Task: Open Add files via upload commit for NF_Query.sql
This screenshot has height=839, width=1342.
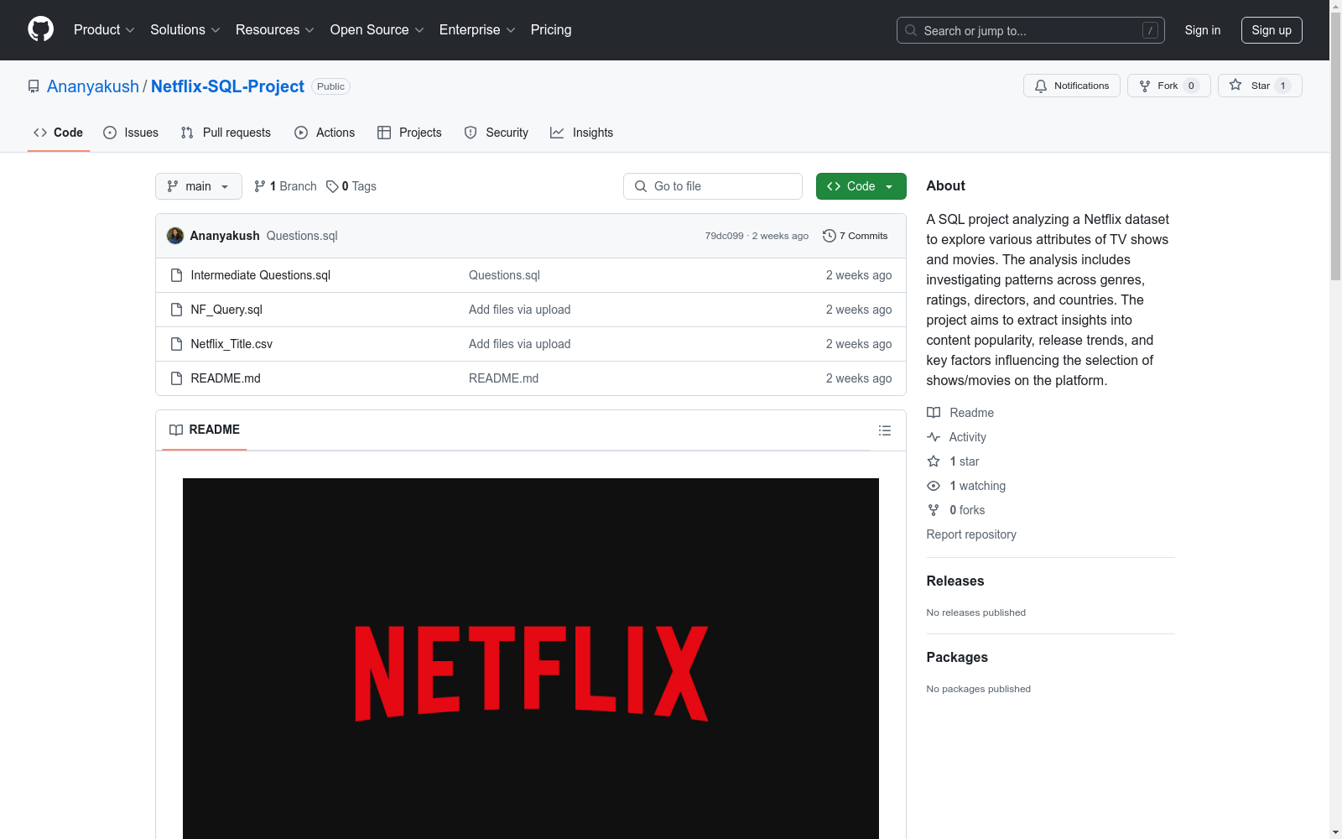Action: click(x=519, y=310)
